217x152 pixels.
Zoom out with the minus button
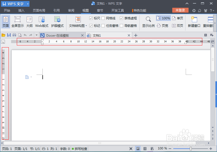170,149
